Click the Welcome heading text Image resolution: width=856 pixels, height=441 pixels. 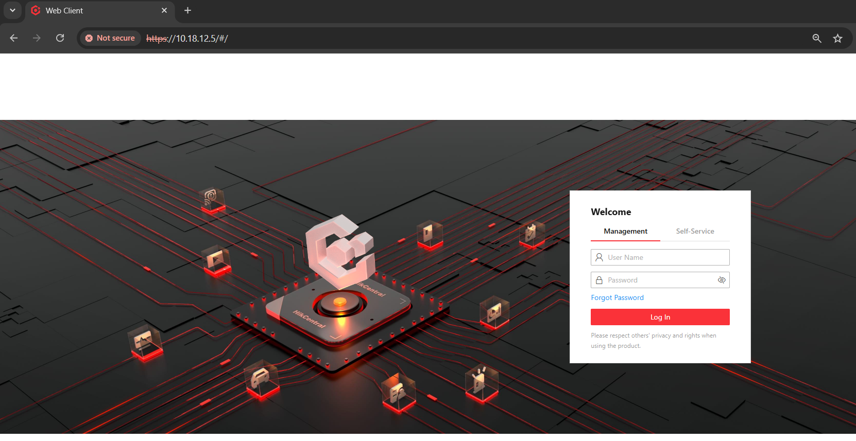611,212
